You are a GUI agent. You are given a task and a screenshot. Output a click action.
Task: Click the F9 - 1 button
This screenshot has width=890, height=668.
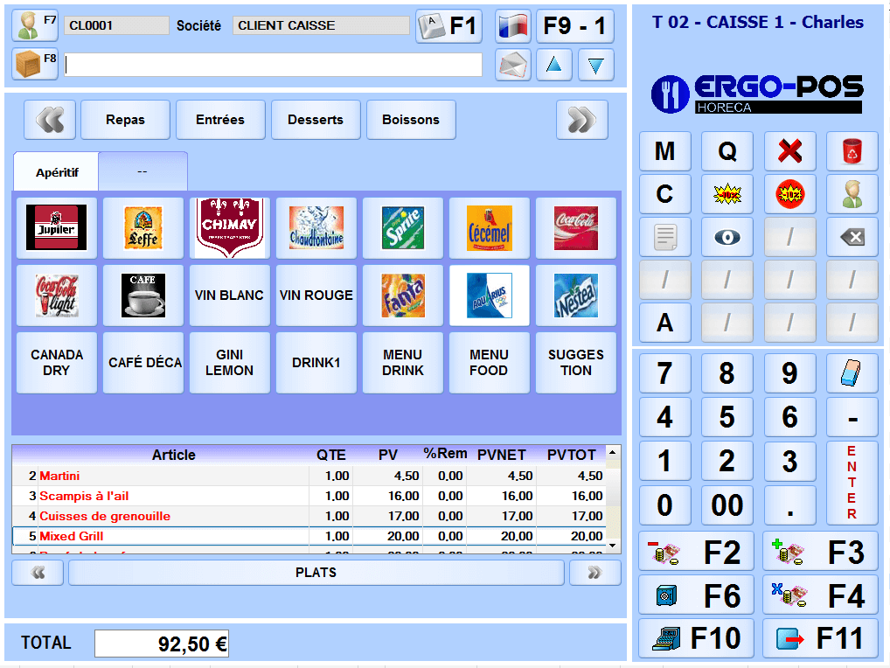[x=575, y=26]
